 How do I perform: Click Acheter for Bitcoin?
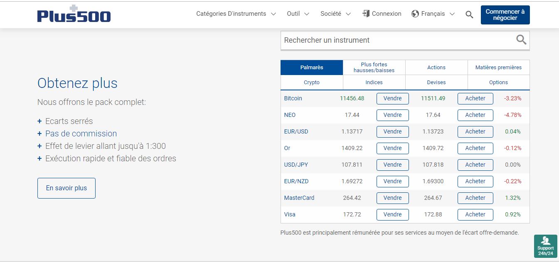pyautogui.click(x=475, y=98)
